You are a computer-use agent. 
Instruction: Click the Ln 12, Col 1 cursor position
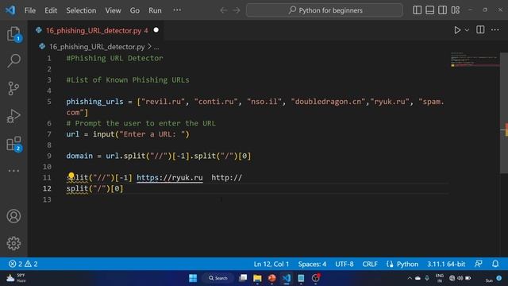(x=271, y=264)
